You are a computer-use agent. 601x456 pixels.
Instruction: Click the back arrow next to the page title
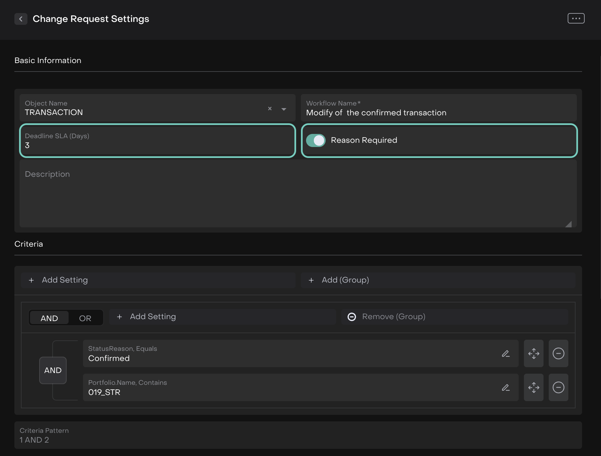coord(21,19)
